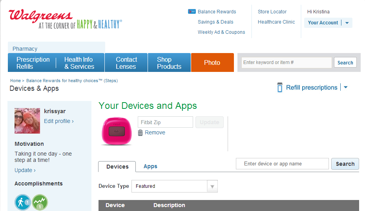The height and width of the screenshot is (211, 365).
Task: Click the Balance Rewards card icon
Action: tap(192, 11)
